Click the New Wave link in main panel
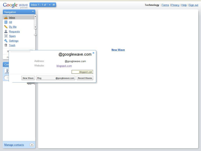This screenshot has width=201, height=151. point(118,50)
